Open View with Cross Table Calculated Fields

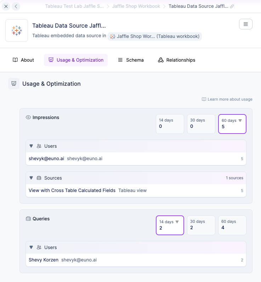coord(72,190)
